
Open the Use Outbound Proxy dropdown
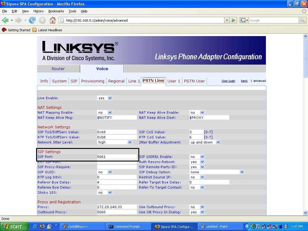pos(197,207)
